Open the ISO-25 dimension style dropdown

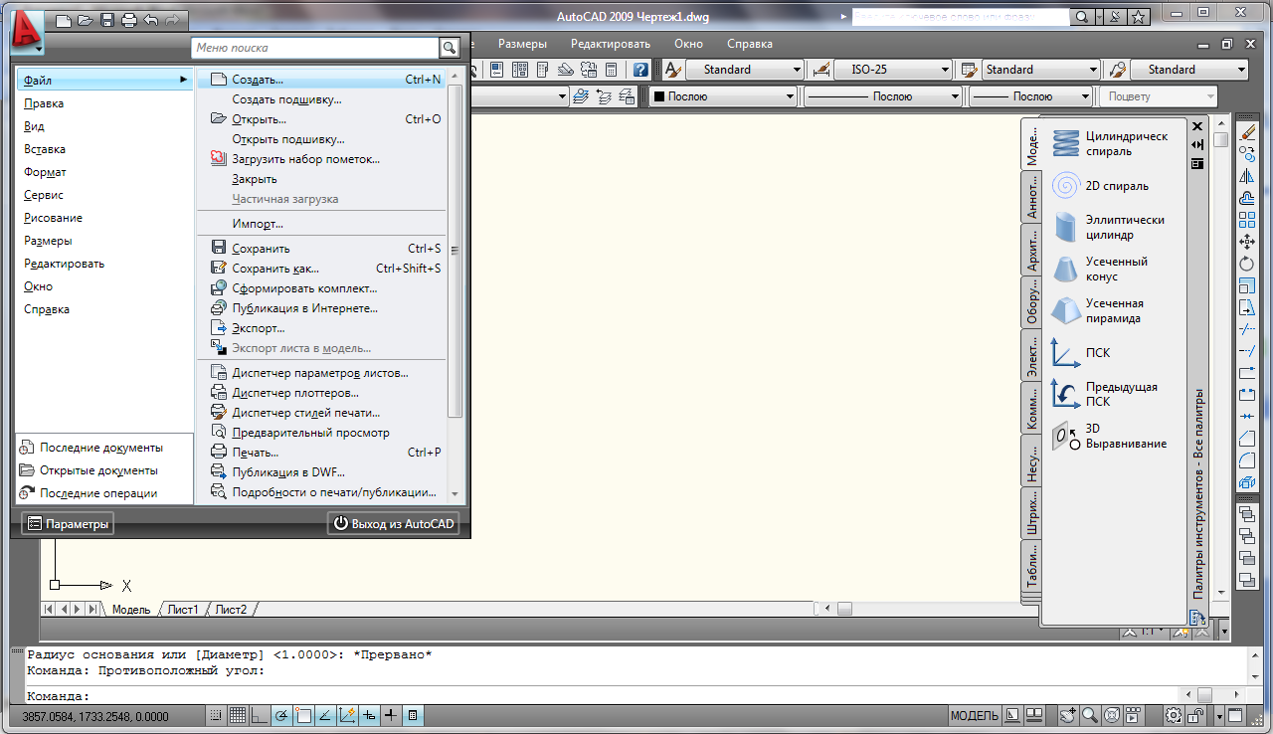tap(893, 70)
